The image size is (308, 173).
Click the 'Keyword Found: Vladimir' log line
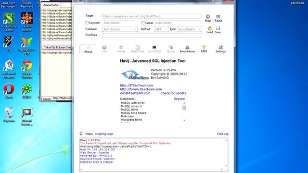pos(97,159)
